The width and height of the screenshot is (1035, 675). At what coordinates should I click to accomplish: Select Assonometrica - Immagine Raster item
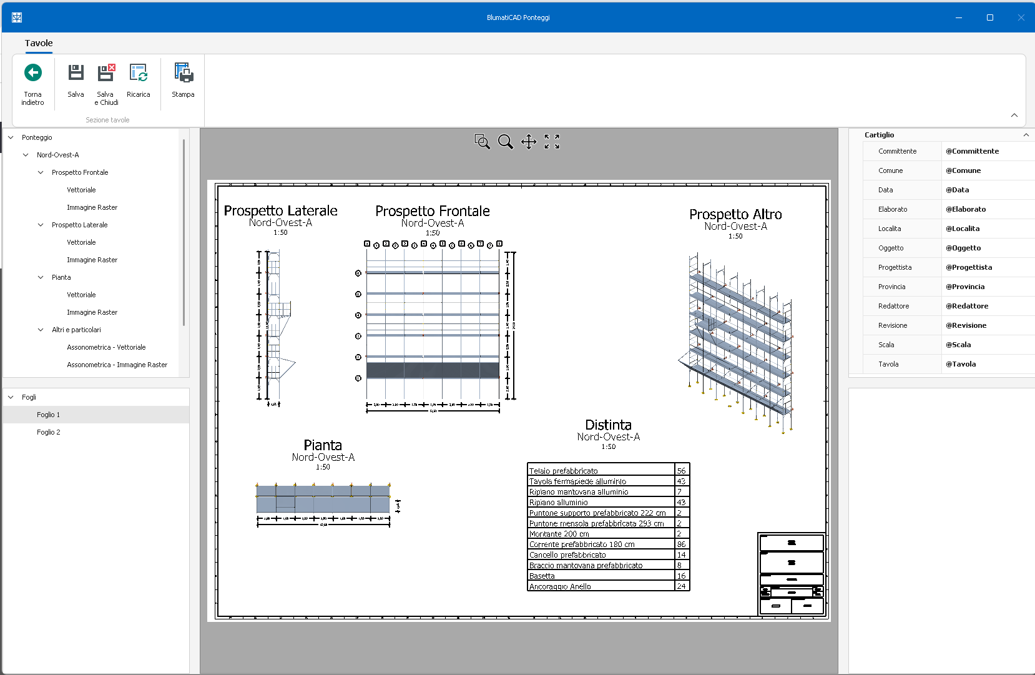[x=117, y=365]
